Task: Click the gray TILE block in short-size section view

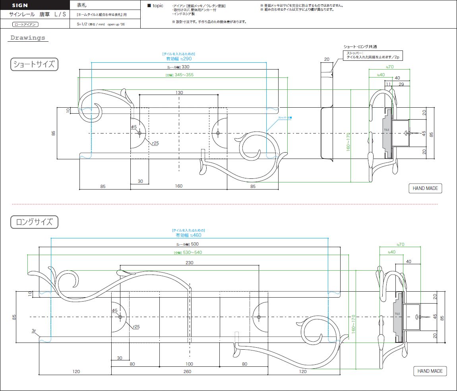Action: 387,132
